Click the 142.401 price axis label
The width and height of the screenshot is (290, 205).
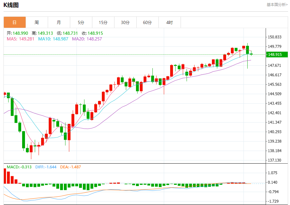coord(275,113)
